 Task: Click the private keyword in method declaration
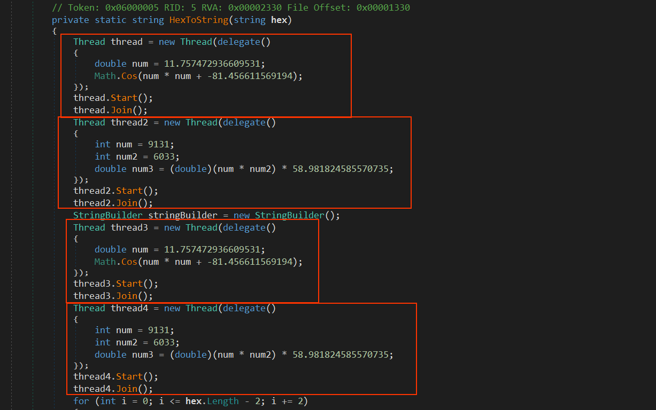[x=71, y=20]
